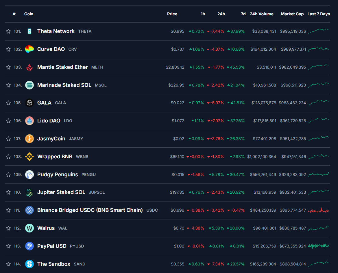Click the Pudgy Penguins penguin logo
338x273 pixels.
click(x=29, y=174)
